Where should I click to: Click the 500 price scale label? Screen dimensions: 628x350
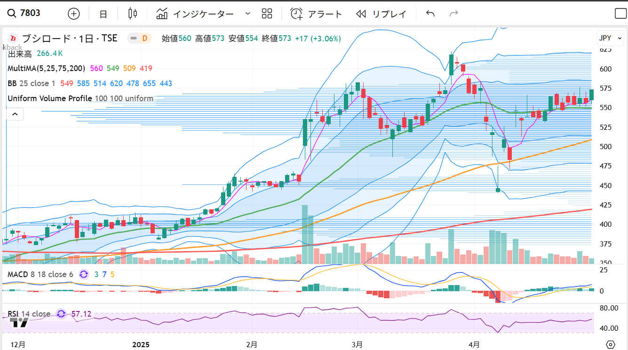[605, 147]
